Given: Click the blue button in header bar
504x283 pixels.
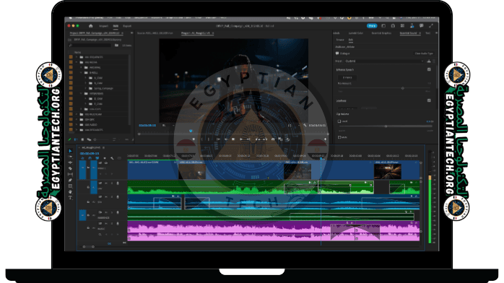Looking at the screenshot, I should (372, 26).
